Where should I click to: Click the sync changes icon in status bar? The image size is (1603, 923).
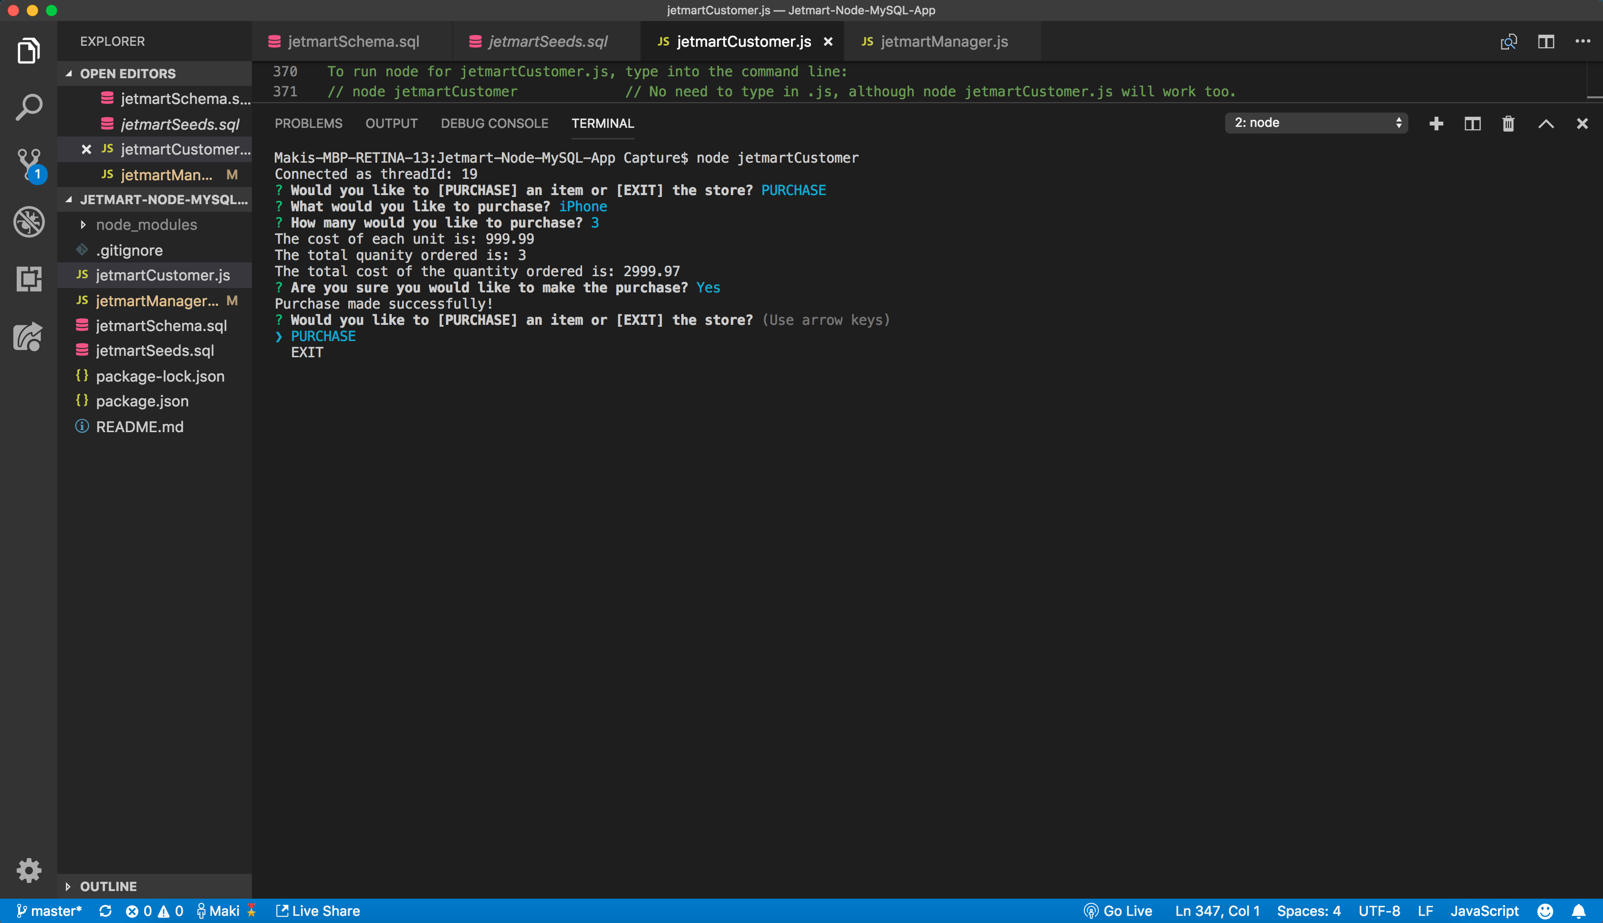click(x=105, y=911)
